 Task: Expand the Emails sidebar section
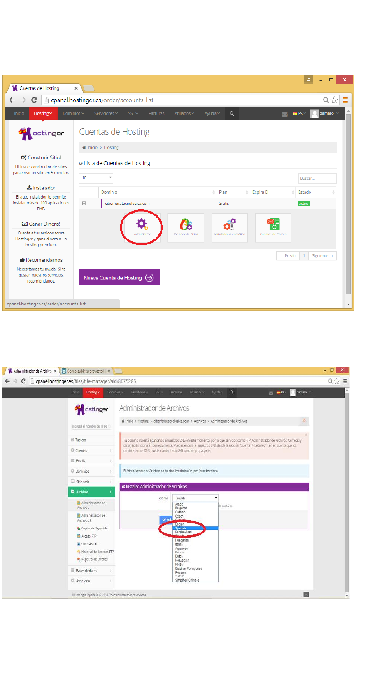[91, 461]
